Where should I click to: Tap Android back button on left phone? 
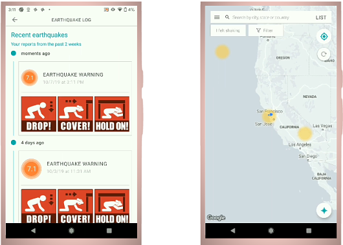point(33,231)
